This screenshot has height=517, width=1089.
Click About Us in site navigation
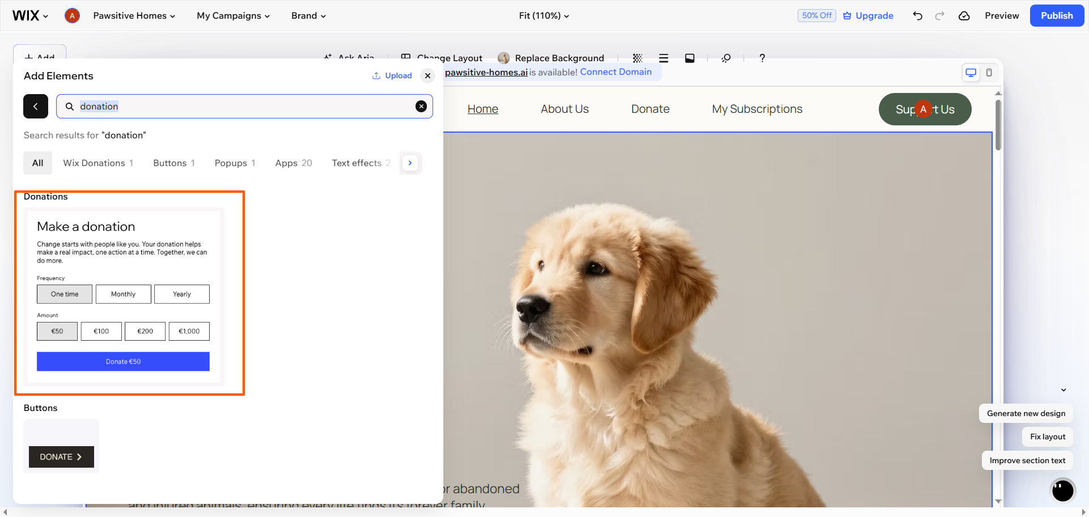tap(565, 109)
